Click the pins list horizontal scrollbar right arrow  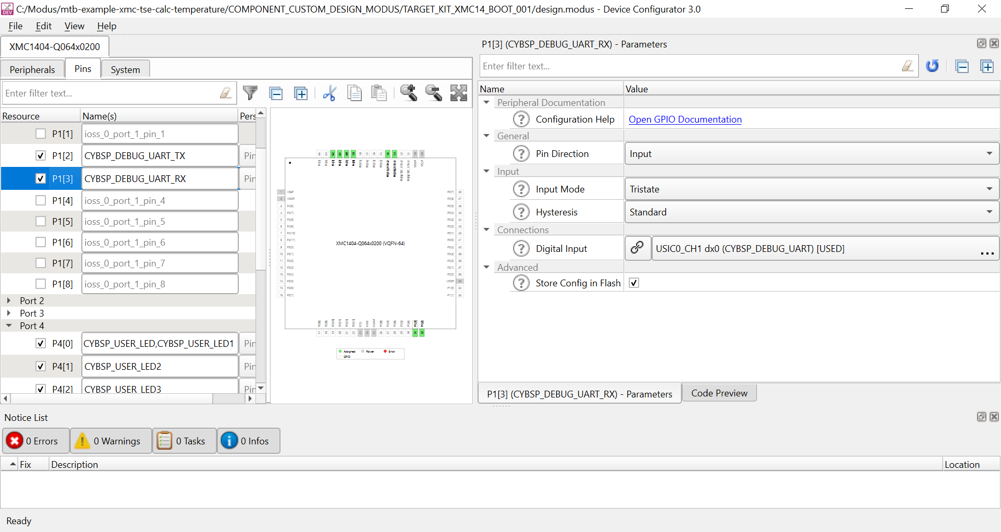click(250, 399)
